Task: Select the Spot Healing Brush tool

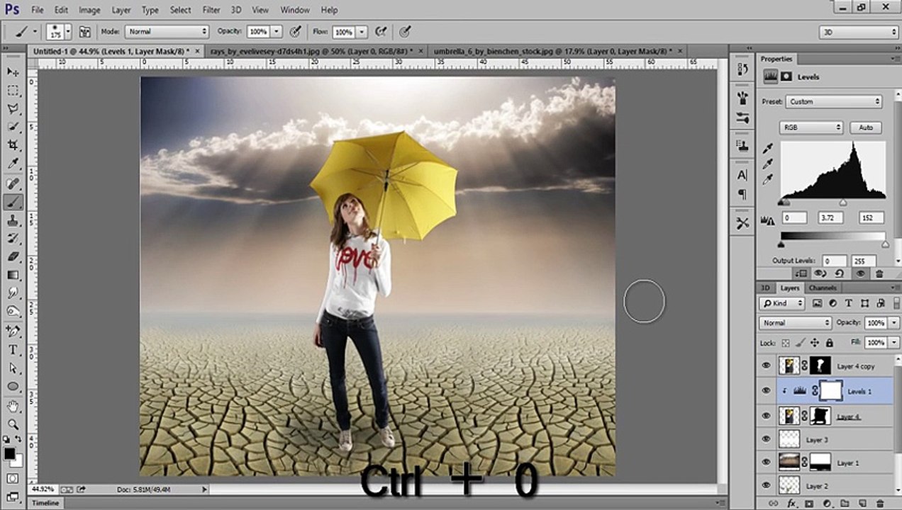Action: tap(13, 183)
